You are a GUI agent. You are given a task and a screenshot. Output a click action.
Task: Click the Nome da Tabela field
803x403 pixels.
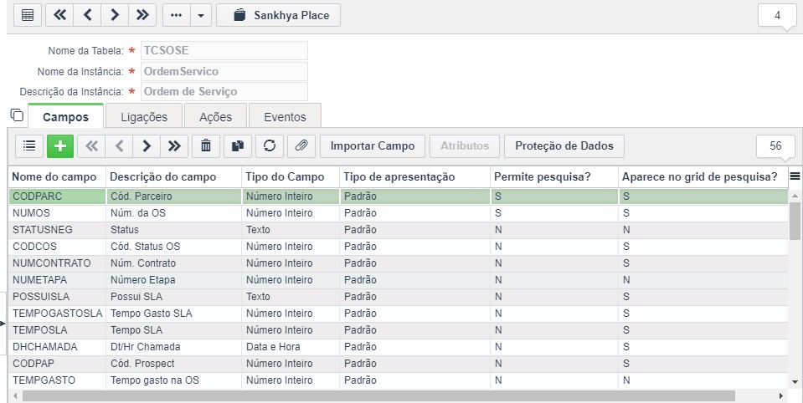(224, 51)
